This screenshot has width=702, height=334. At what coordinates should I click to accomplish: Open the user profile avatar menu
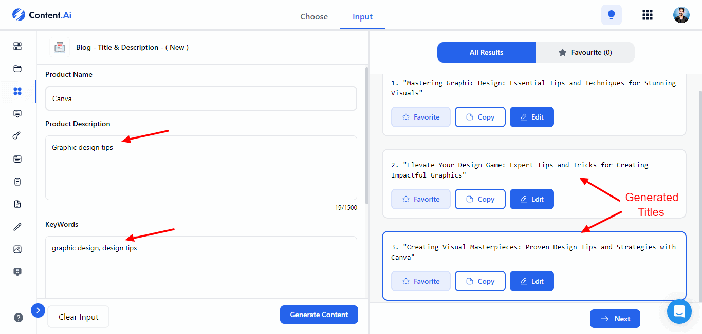[681, 15]
